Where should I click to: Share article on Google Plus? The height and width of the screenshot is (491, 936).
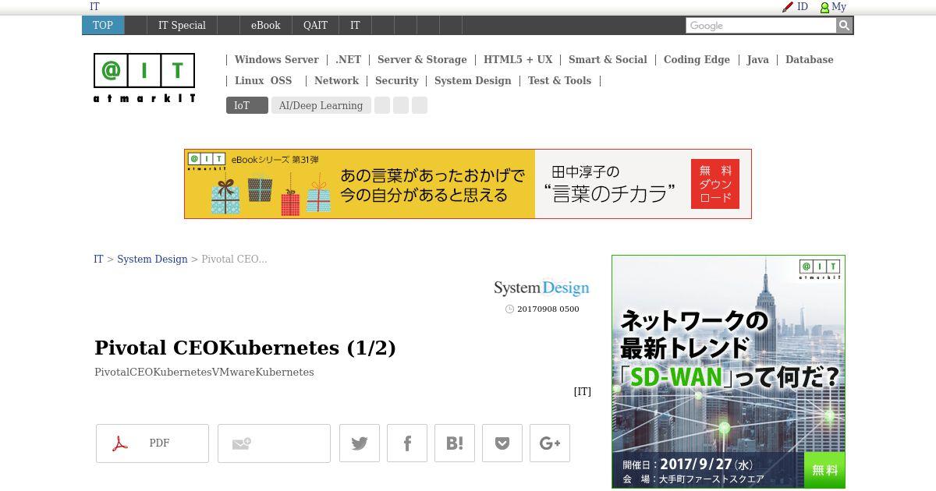(x=550, y=443)
